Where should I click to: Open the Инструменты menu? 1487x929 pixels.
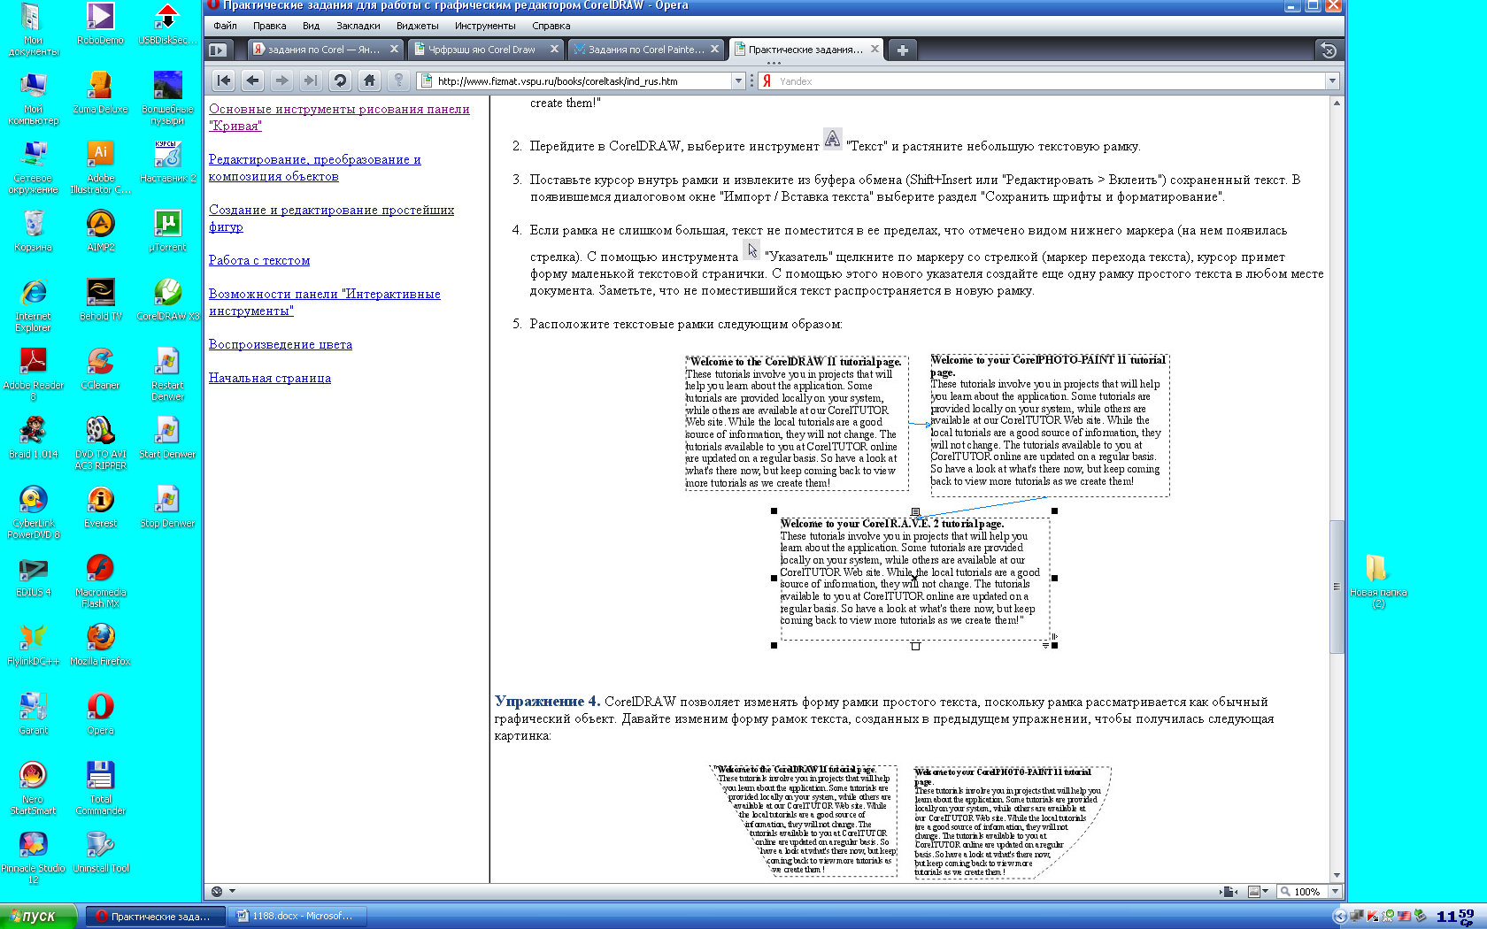coord(485,26)
